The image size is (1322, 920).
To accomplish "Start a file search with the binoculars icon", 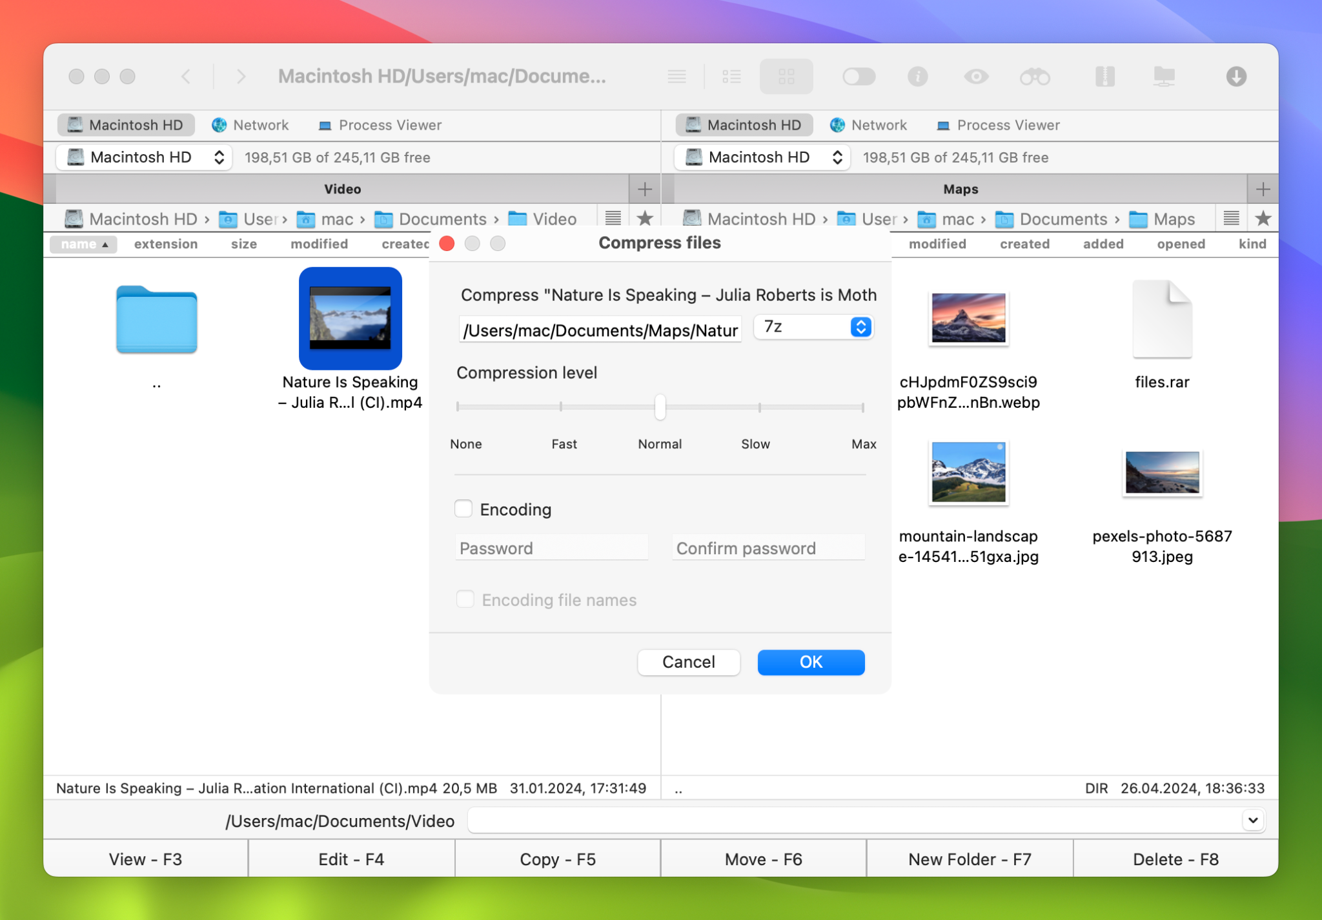I will 1033,76.
